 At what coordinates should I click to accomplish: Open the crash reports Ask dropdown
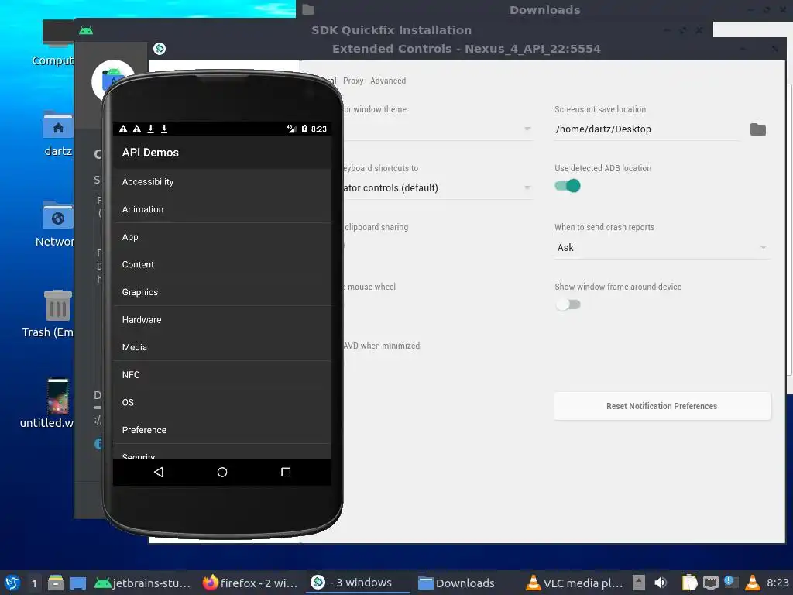coord(662,247)
